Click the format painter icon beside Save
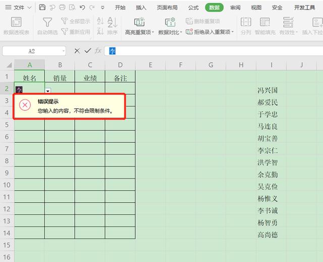Screen dimensions: 323x262 (x=52, y=8)
